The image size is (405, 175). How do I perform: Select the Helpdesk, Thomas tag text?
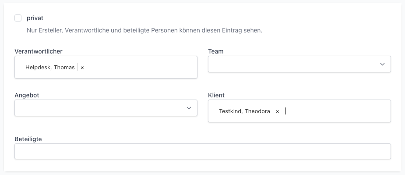click(50, 68)
